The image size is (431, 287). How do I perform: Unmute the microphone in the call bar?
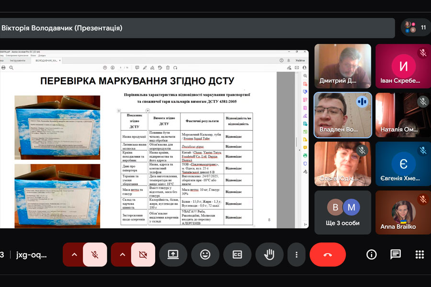pyautogui.click(x=95, y=254)
